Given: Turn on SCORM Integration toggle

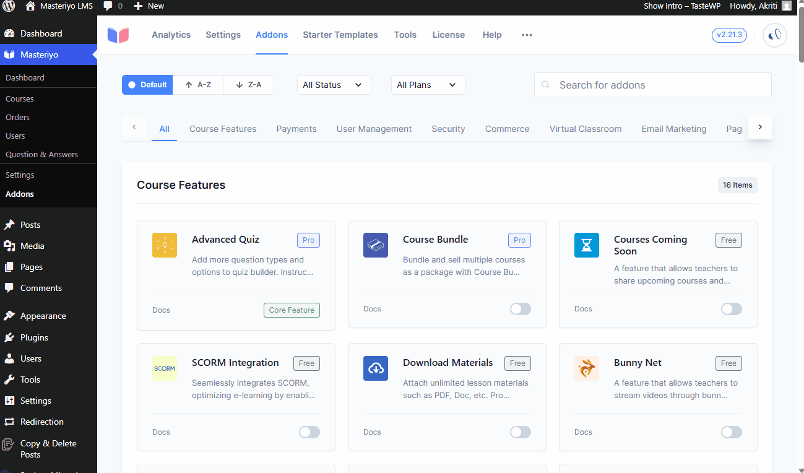Looking at the screenshot, I should point(309,432).
